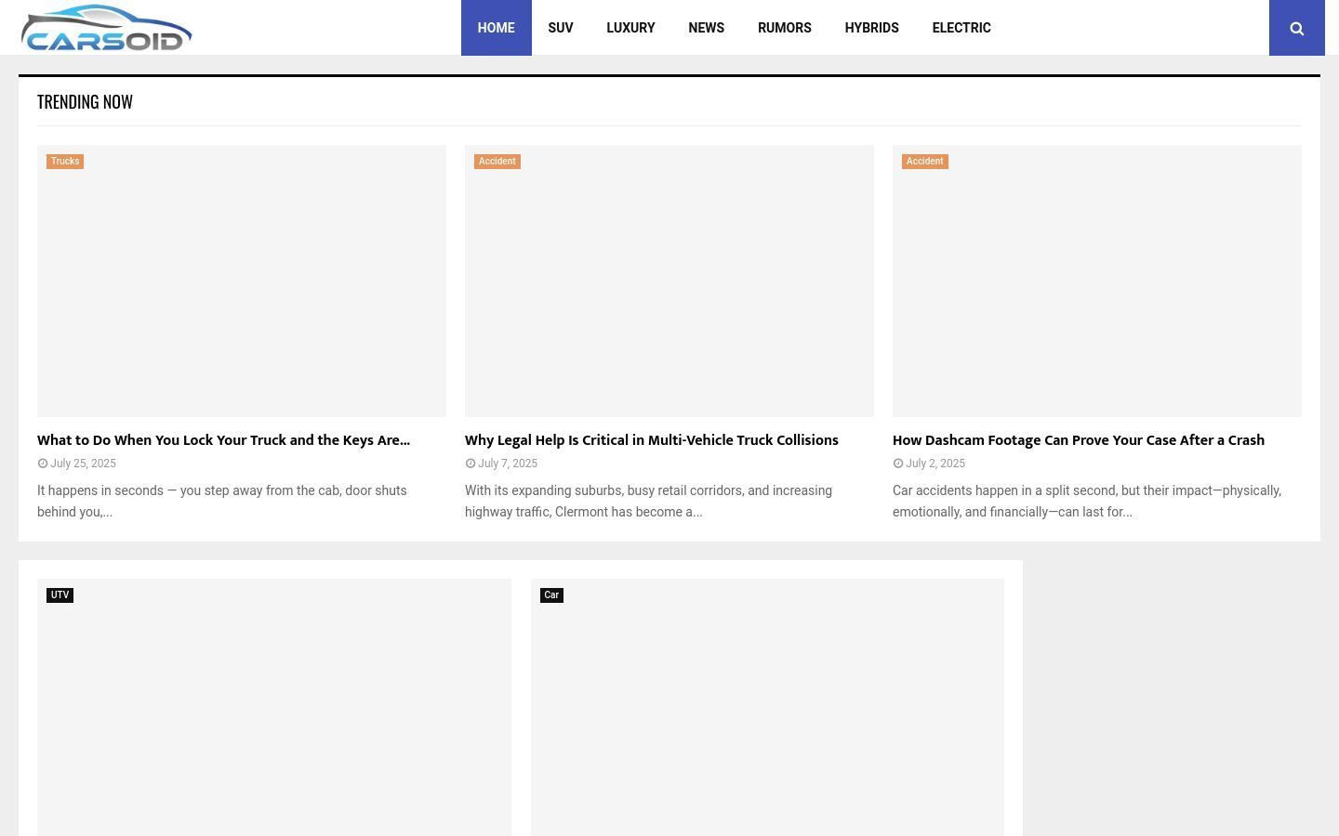
Task: Open article about locking keys in truck
Action: point(223,440)
